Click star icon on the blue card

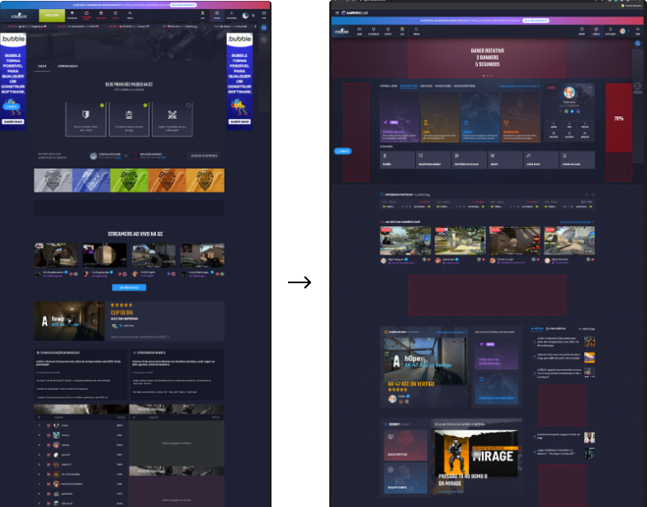(x=465, y=122)
